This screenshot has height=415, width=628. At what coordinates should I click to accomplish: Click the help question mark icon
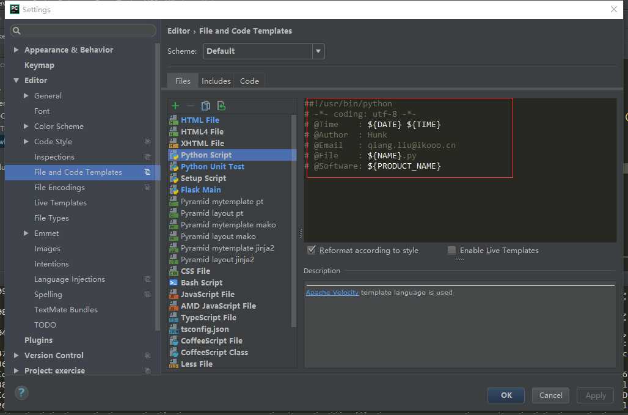(21, 392)
